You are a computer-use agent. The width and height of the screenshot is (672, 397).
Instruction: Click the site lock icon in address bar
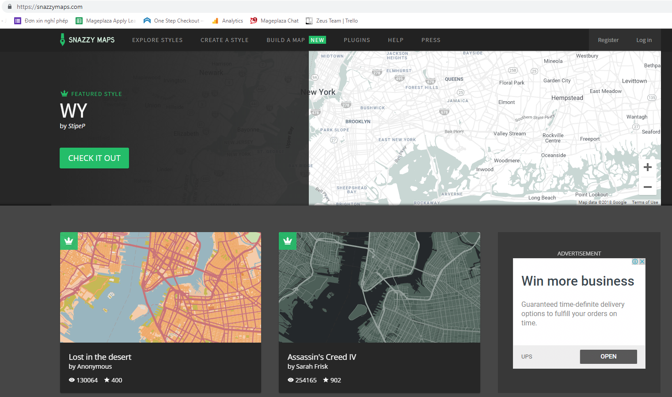point(10,7)
